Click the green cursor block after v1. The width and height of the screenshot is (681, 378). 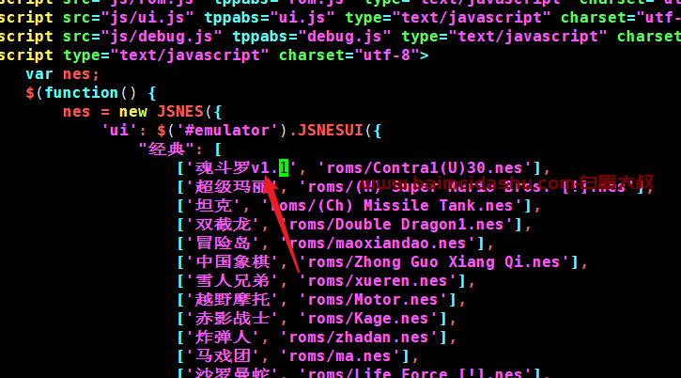tap(283, 168)
